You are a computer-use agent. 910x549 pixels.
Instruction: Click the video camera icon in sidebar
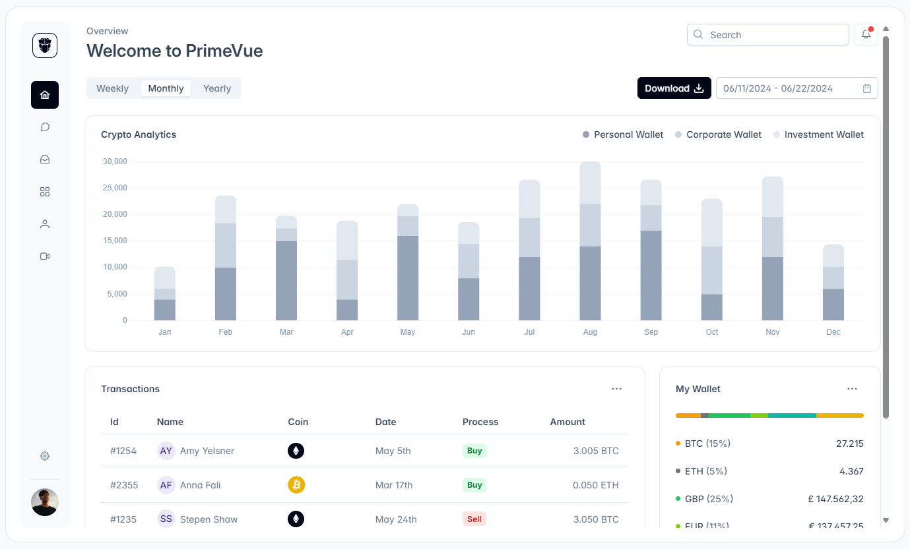(x=45, y=256)
